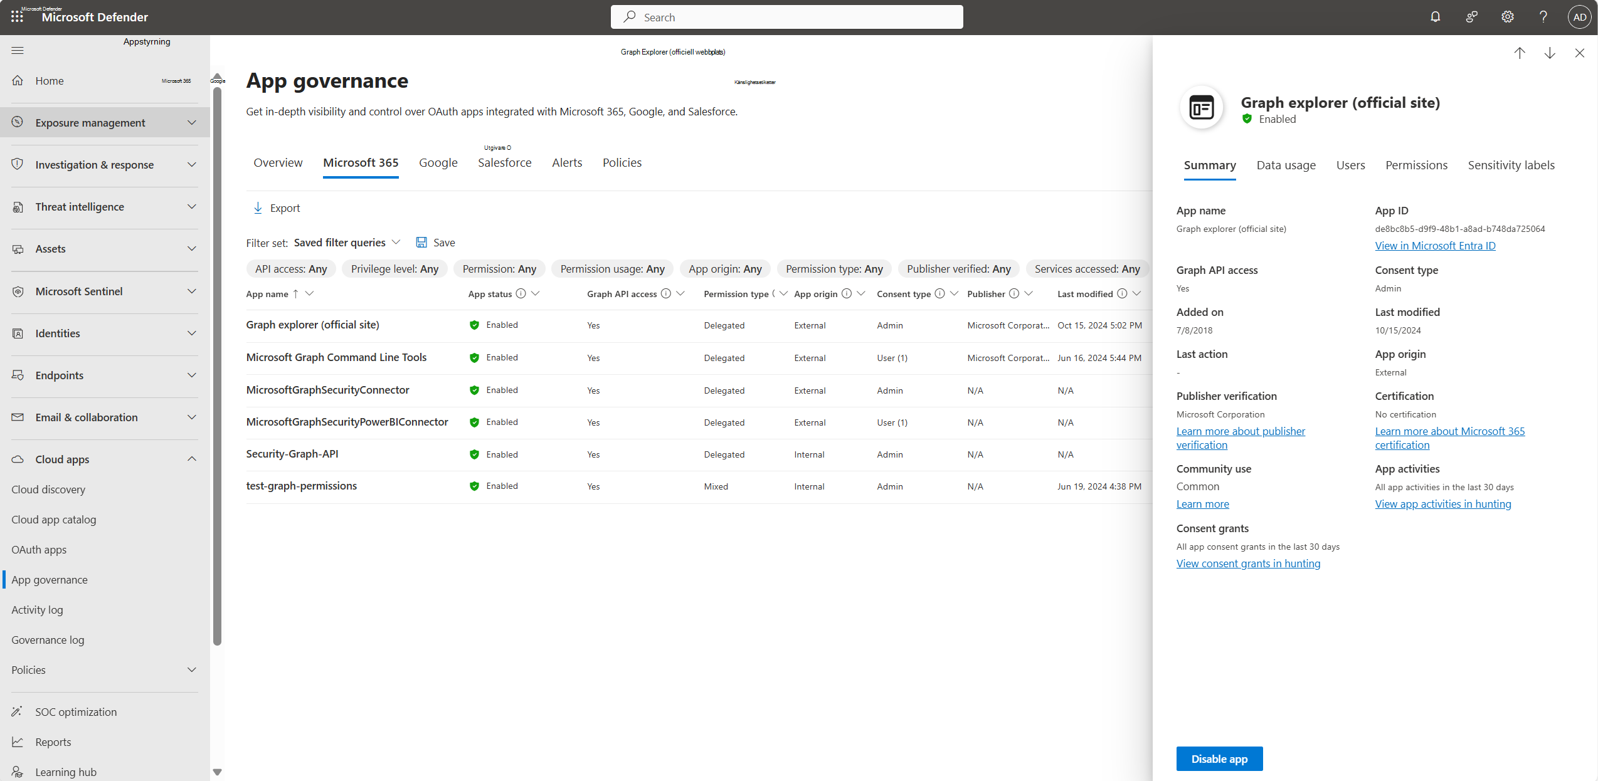Screen dimensions: 1598x781
Task: Select Salesforce tab in governance view
Action: (x=504, y=162)
